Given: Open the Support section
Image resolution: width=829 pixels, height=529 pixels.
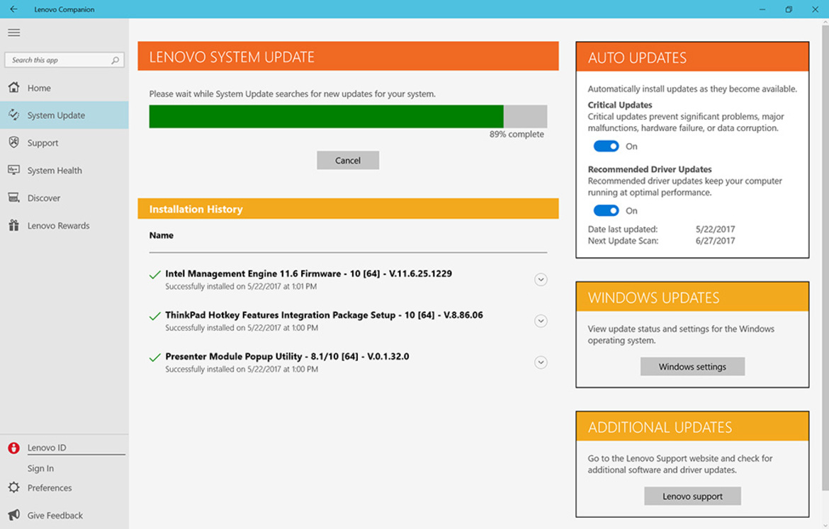Looking at the screenshot, I should pos(64,142).
